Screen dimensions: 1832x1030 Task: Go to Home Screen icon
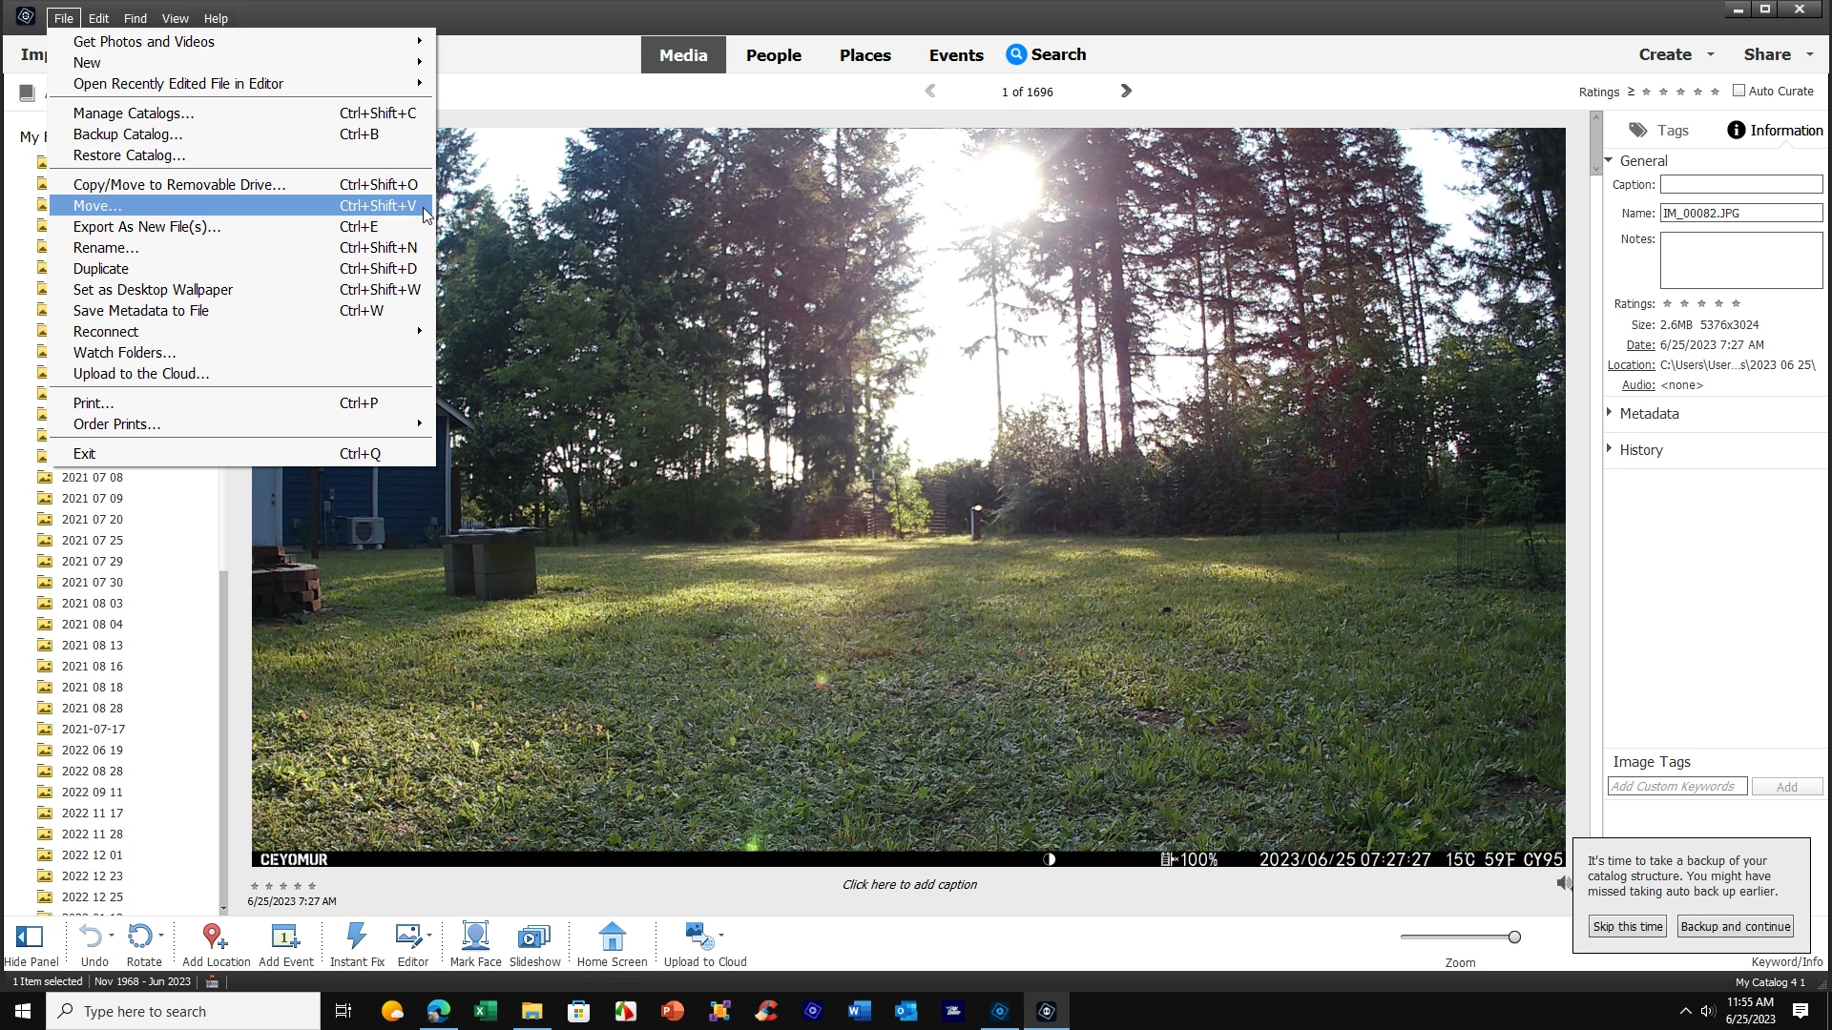(612, 937)
